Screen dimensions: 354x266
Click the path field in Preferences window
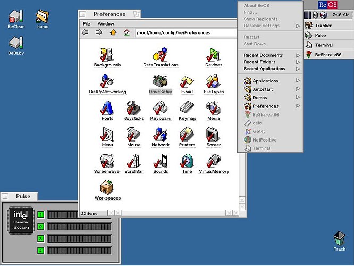coord(187,32)
